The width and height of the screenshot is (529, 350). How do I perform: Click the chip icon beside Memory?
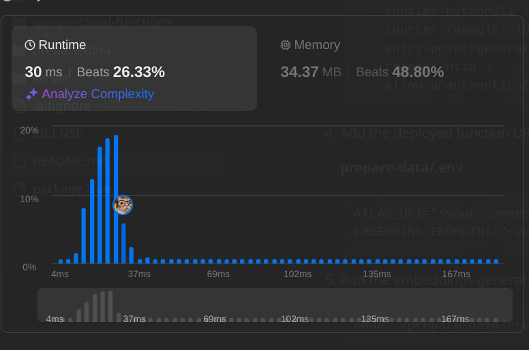(286, 45)
